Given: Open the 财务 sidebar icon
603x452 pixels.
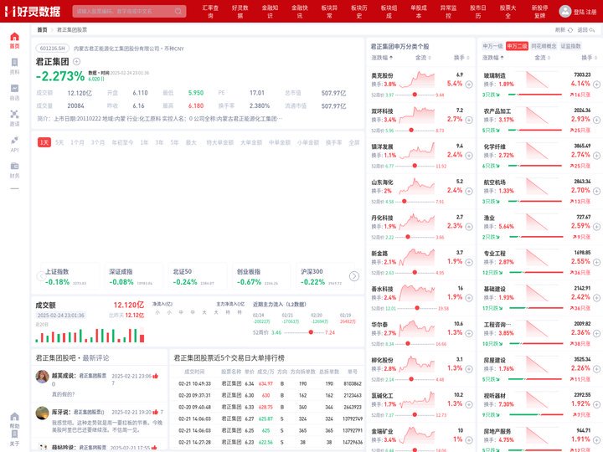Looking at the screenshot, I should pos(14,166).
